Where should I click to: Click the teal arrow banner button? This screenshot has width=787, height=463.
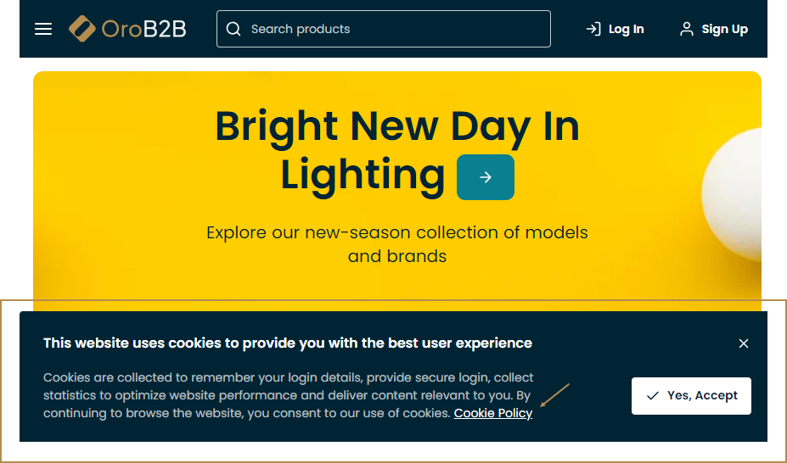click(486, 177)
